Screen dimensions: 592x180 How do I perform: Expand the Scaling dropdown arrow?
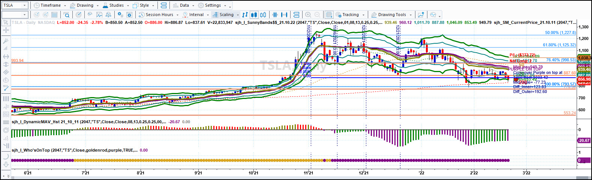[238, 15]
